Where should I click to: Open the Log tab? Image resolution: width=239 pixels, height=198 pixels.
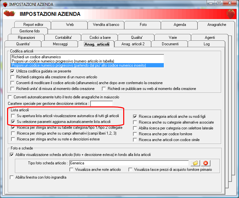pos(207,44)
